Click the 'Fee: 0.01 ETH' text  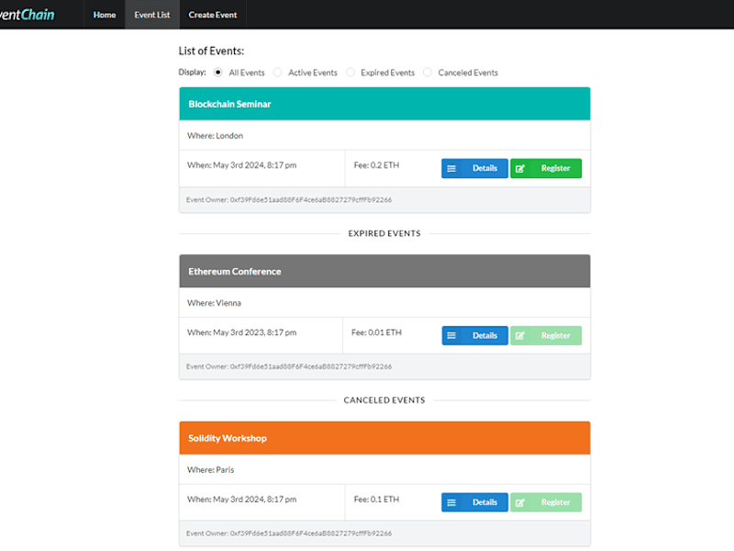[x=376, y=332]
